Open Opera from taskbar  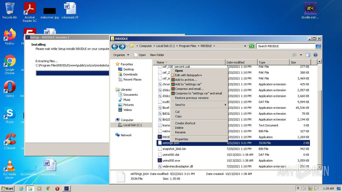click(x=57, y=189)
